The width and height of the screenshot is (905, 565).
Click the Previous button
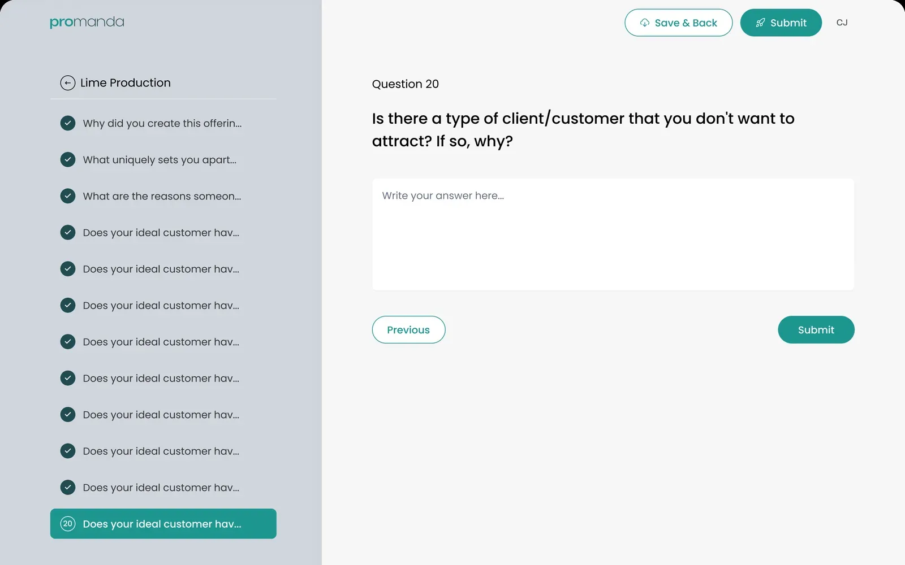[x=408, y=329]
